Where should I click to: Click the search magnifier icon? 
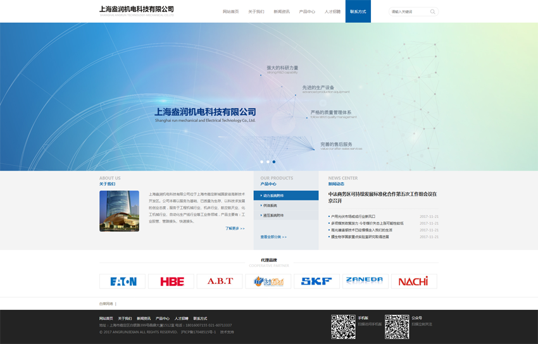pos(432,11)
